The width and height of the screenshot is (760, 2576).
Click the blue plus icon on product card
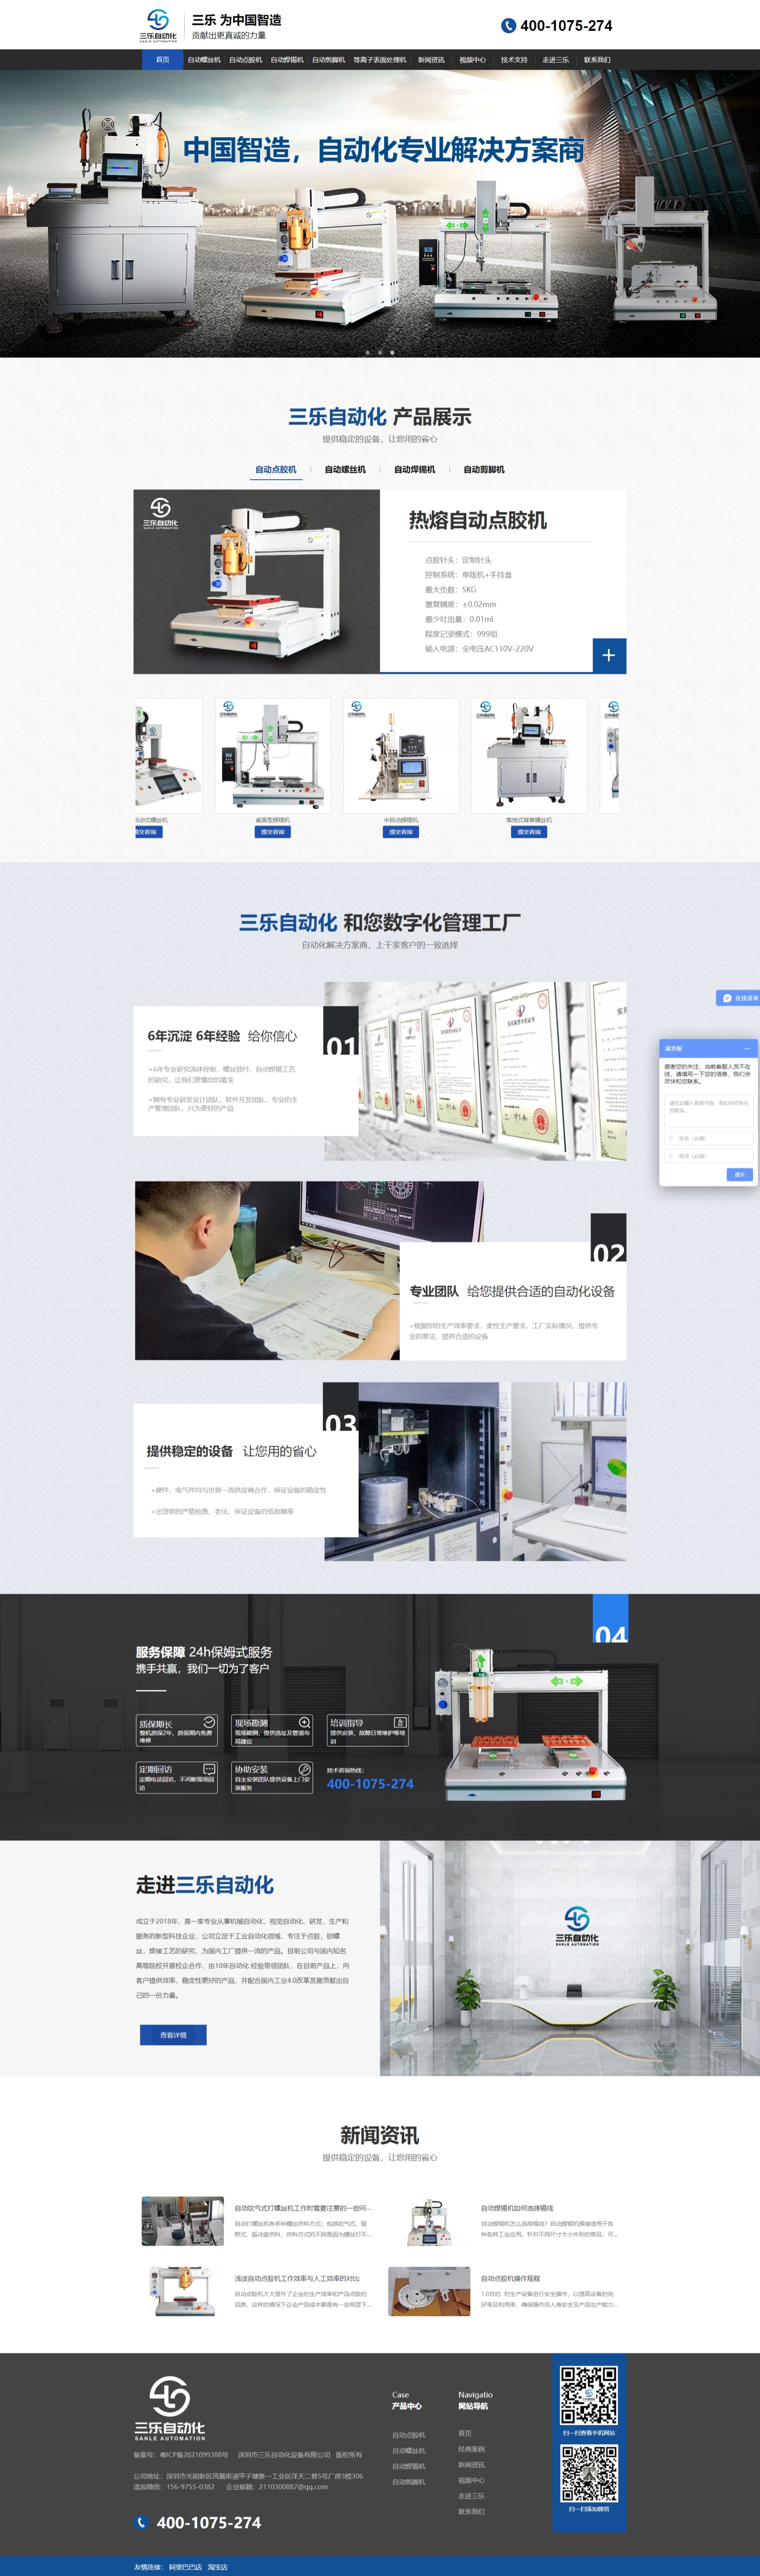click(608, 656)
